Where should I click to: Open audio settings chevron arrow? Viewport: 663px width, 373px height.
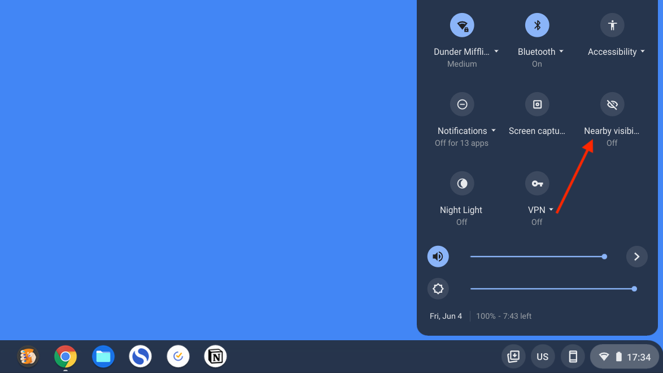click(x=637, y=257)
